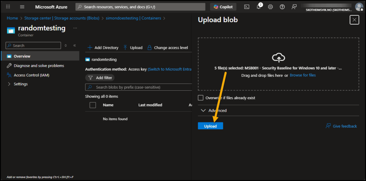Check the select-all blobs checkbox
The image size is (366, 181).
tap(93, 105)
